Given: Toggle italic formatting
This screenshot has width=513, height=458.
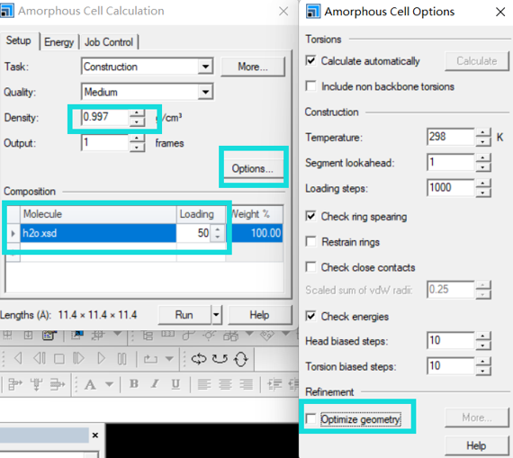Looking at the screenshot, I should 155,383.
